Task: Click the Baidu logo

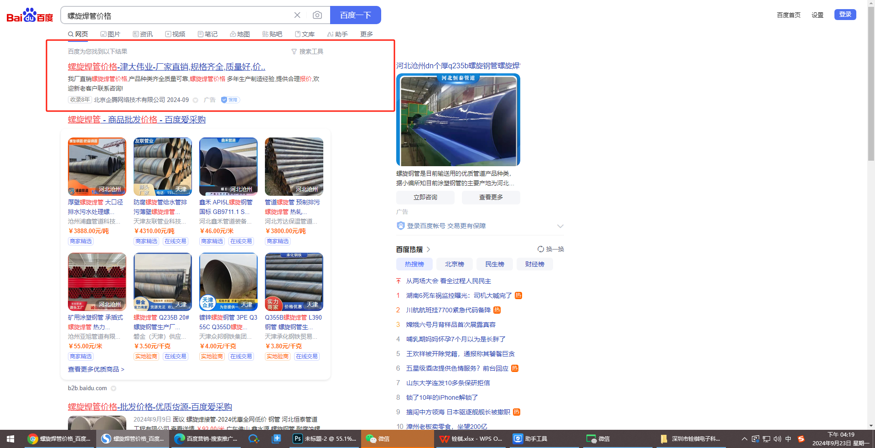Action: [30, 15]
